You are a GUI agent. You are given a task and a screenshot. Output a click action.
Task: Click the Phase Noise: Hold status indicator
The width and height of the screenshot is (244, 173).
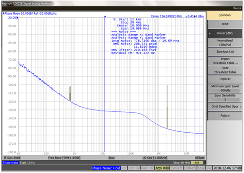106,168
